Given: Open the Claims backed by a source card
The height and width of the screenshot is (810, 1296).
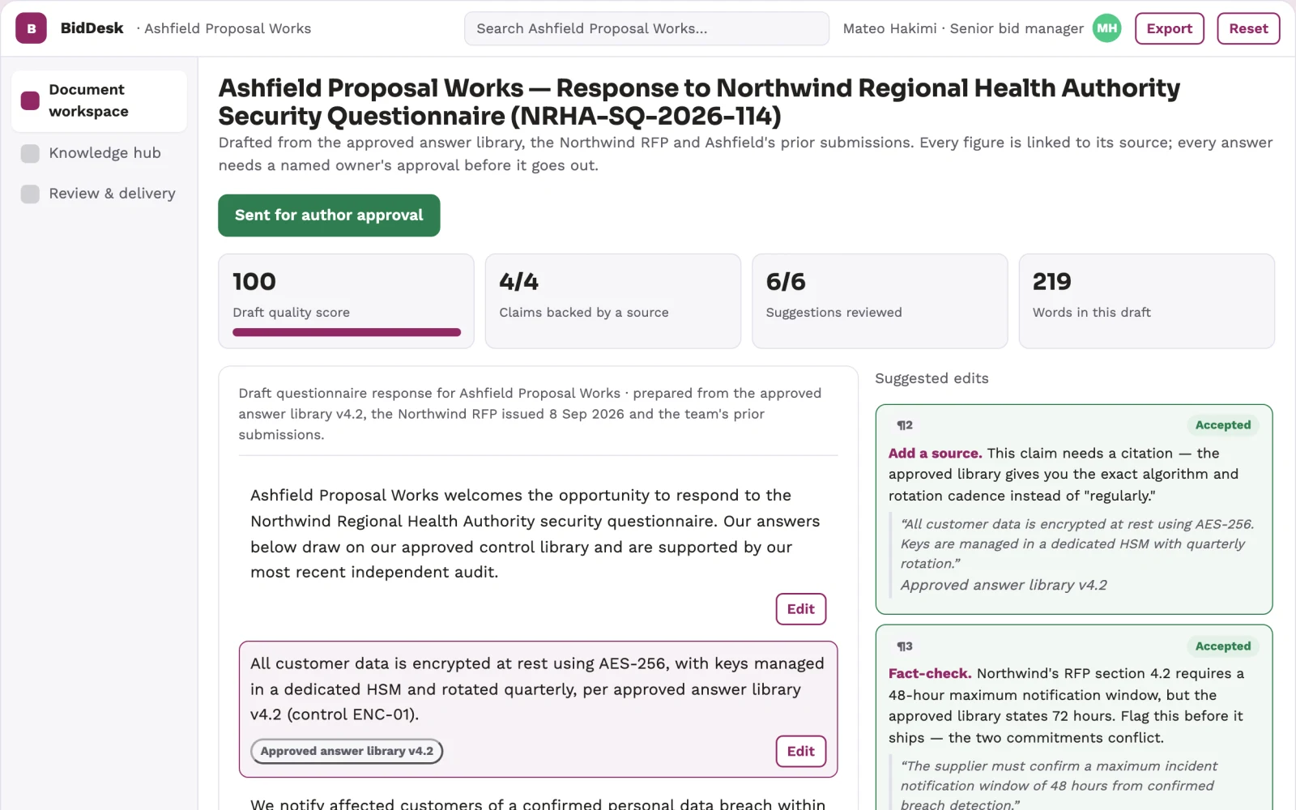Looking at the screenshot, I should [613, 301].
